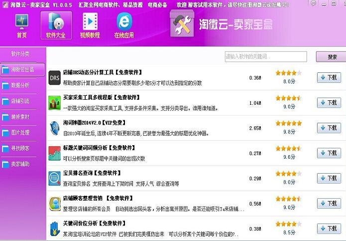Viewport: 346px width, 241px height.
Task: Click the star rating of 关键词价位分析
Action: [289, 224]
